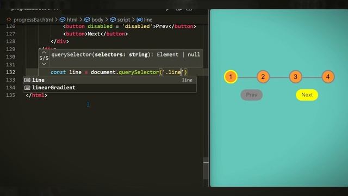The width and height of the screenshot is (348, 196).
Task: Open progressBar.html breadcrumb item
Action: (x=33, y=20)
